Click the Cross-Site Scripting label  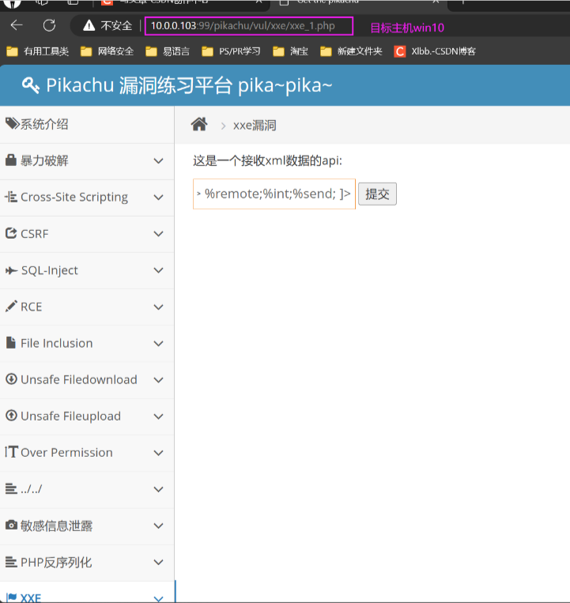[x=74, y=197]
